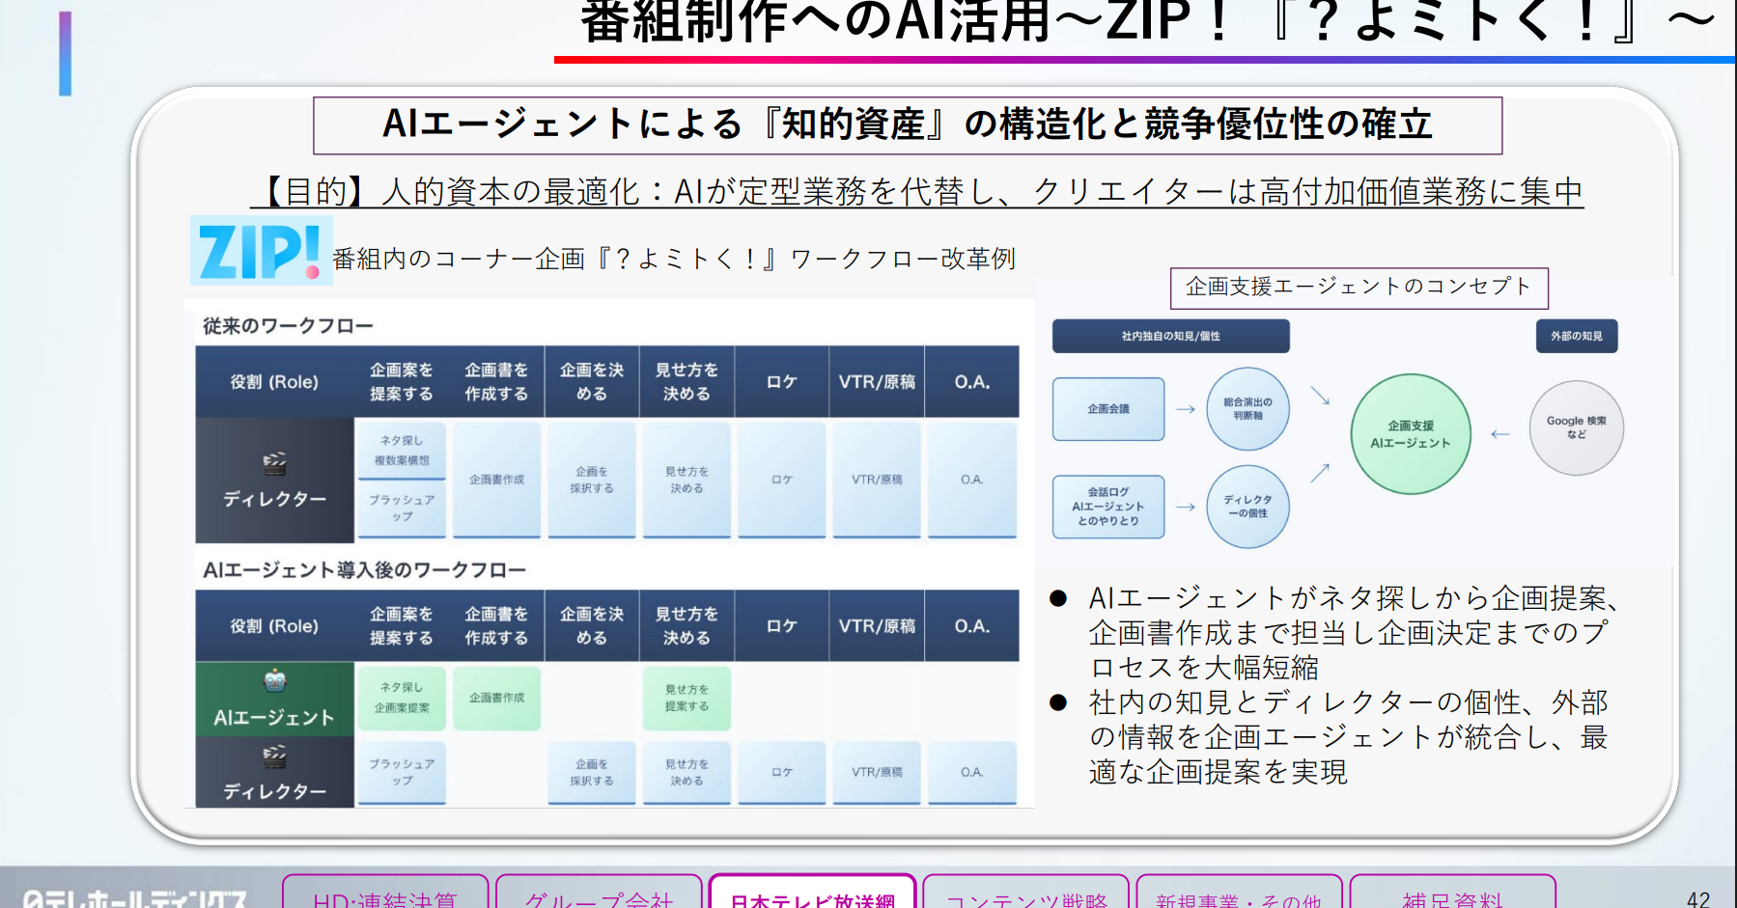Image resolution: width=1737 pixels, height=908 pixels.
Task: Click the 【目的】人的資本の最適化 underlined line
Action: pos(917,191)
